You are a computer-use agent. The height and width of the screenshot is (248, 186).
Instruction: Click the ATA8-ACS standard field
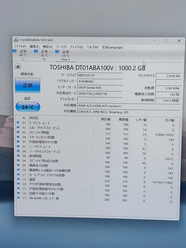tap(129, 106)
